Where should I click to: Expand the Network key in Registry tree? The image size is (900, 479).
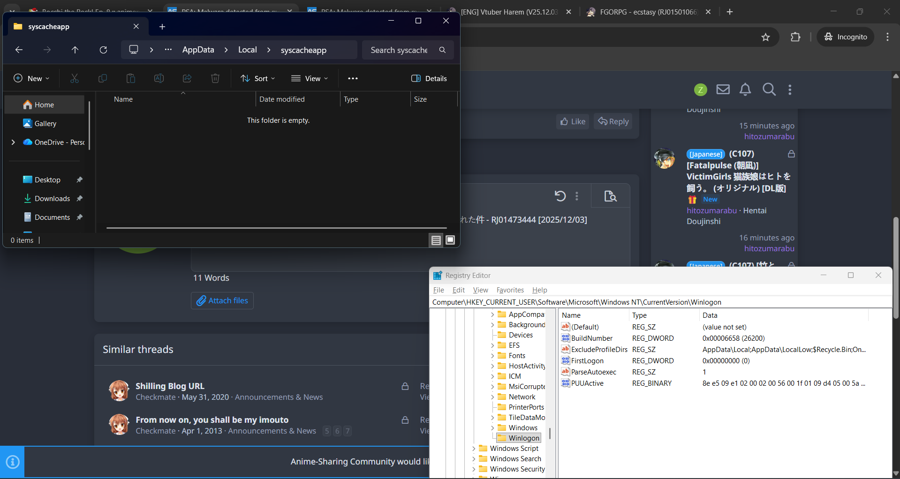pyautogui.click(x=492, y=397)
